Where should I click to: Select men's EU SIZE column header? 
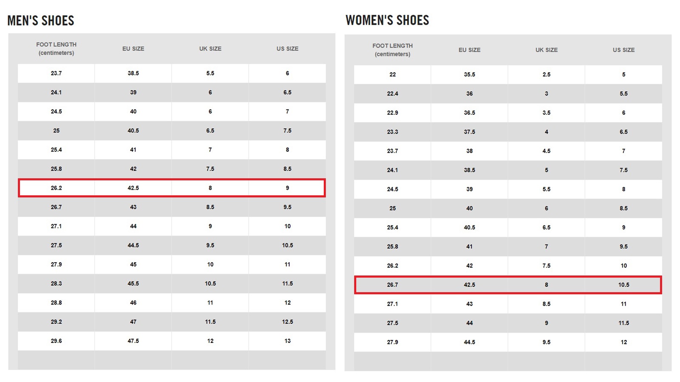pyautogui.click(x=133, y=49)
